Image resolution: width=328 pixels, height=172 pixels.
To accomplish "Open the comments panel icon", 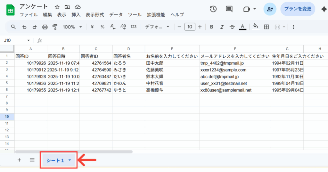I will click(229, 9).
